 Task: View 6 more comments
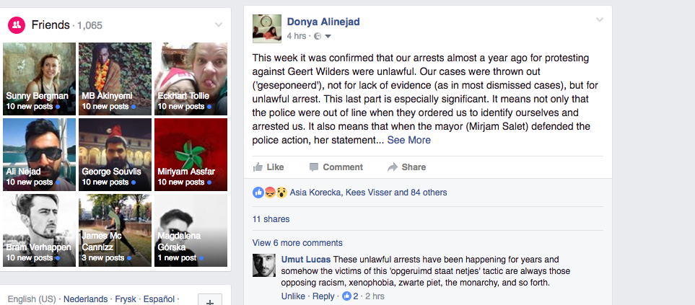pyautogui.click(x=297, y=243)
